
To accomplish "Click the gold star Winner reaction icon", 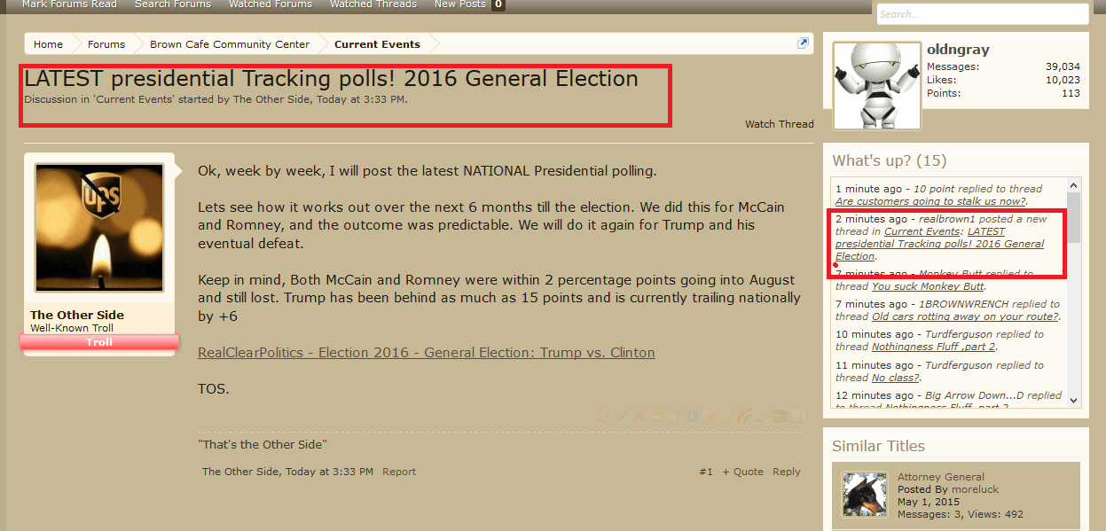I will tap(674, 416).
